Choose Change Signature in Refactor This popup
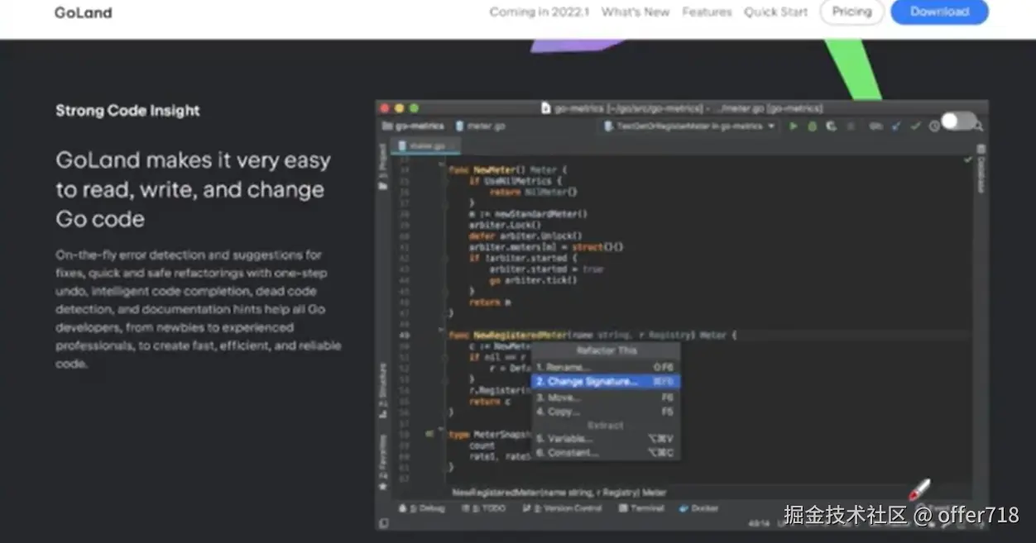1036x543 pixels. pyautogui.click(x=605, y=382)
